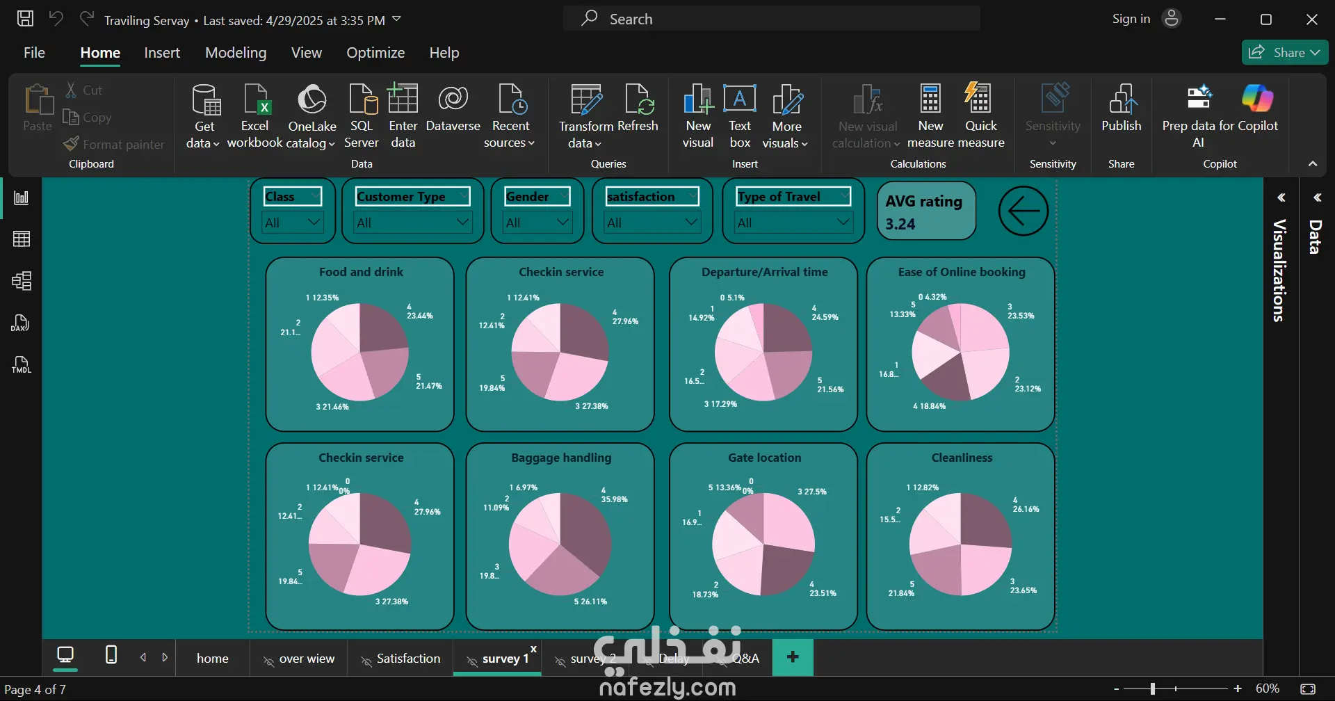Switch to the Insert ribbon tab
The image size is (1335, 701).
tap(162, 53)
